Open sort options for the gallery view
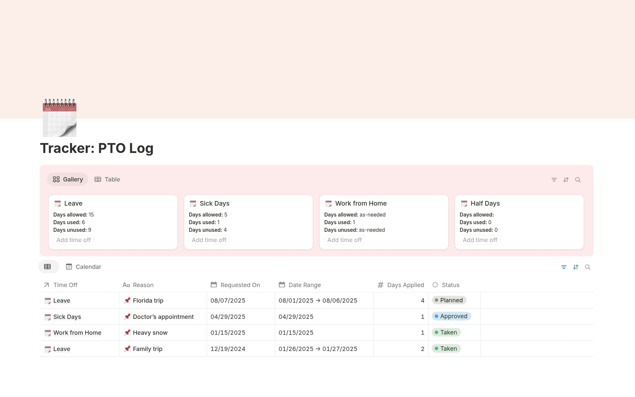Viewport: 635px width, 397px height. pos(566,179)
